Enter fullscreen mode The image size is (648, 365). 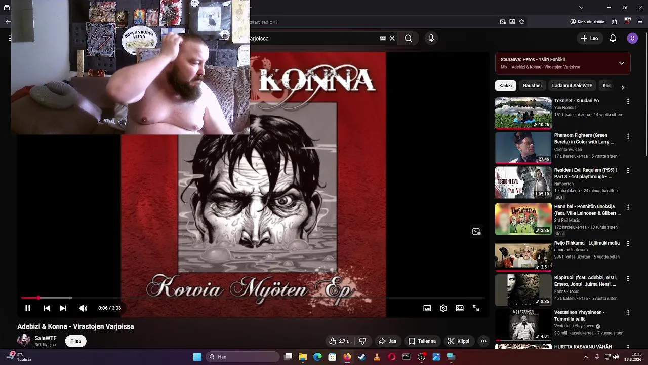coord(476,308)
